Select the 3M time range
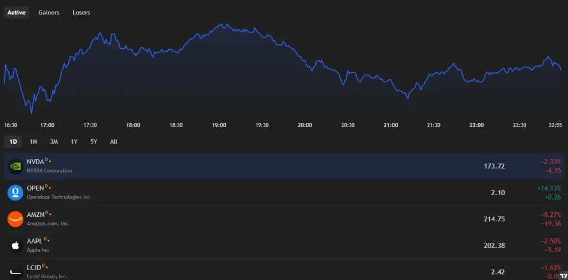Image resolution: width=568 pixels, height=280 pixels. coord(54,141)
